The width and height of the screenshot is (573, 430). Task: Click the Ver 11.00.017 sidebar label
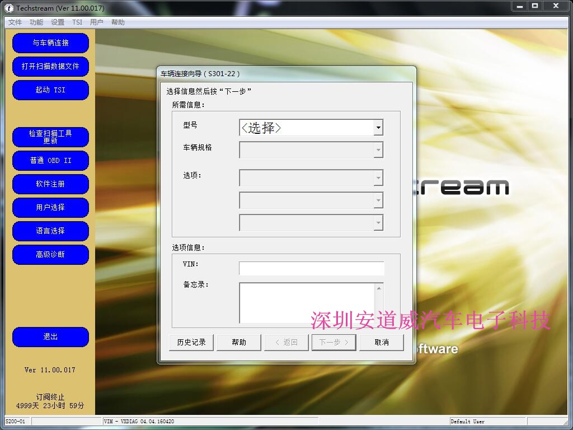[50, 370]
